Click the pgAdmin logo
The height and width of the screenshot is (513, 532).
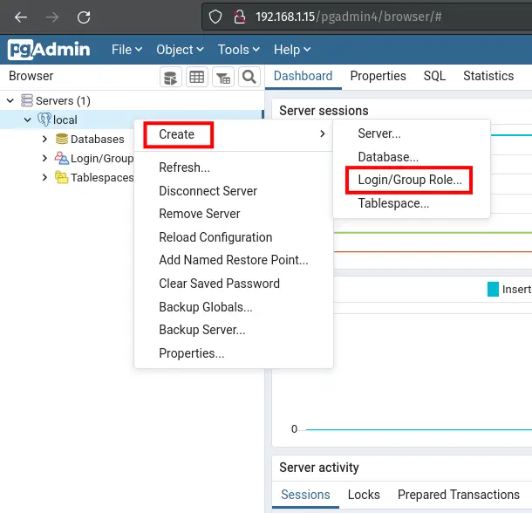49,50
